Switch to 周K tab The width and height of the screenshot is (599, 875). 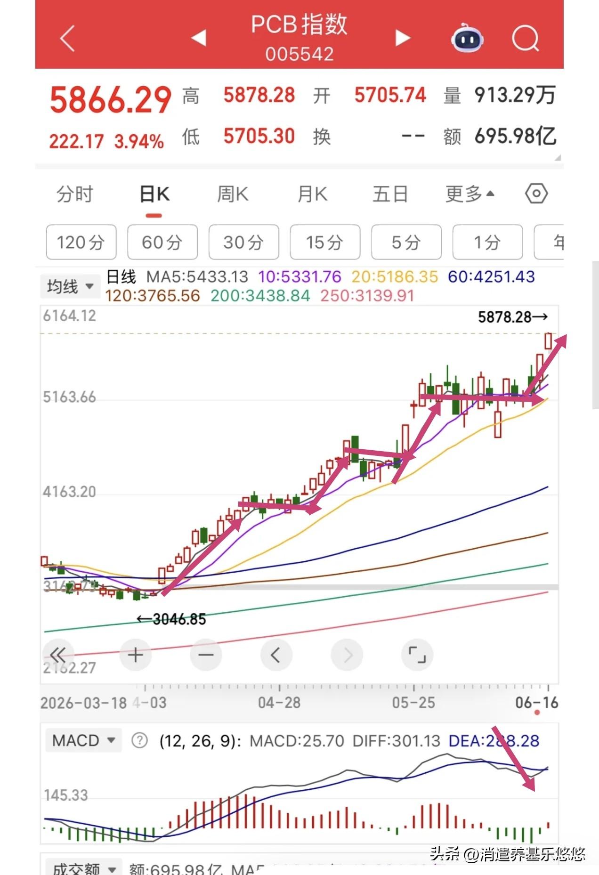[233, 194]
